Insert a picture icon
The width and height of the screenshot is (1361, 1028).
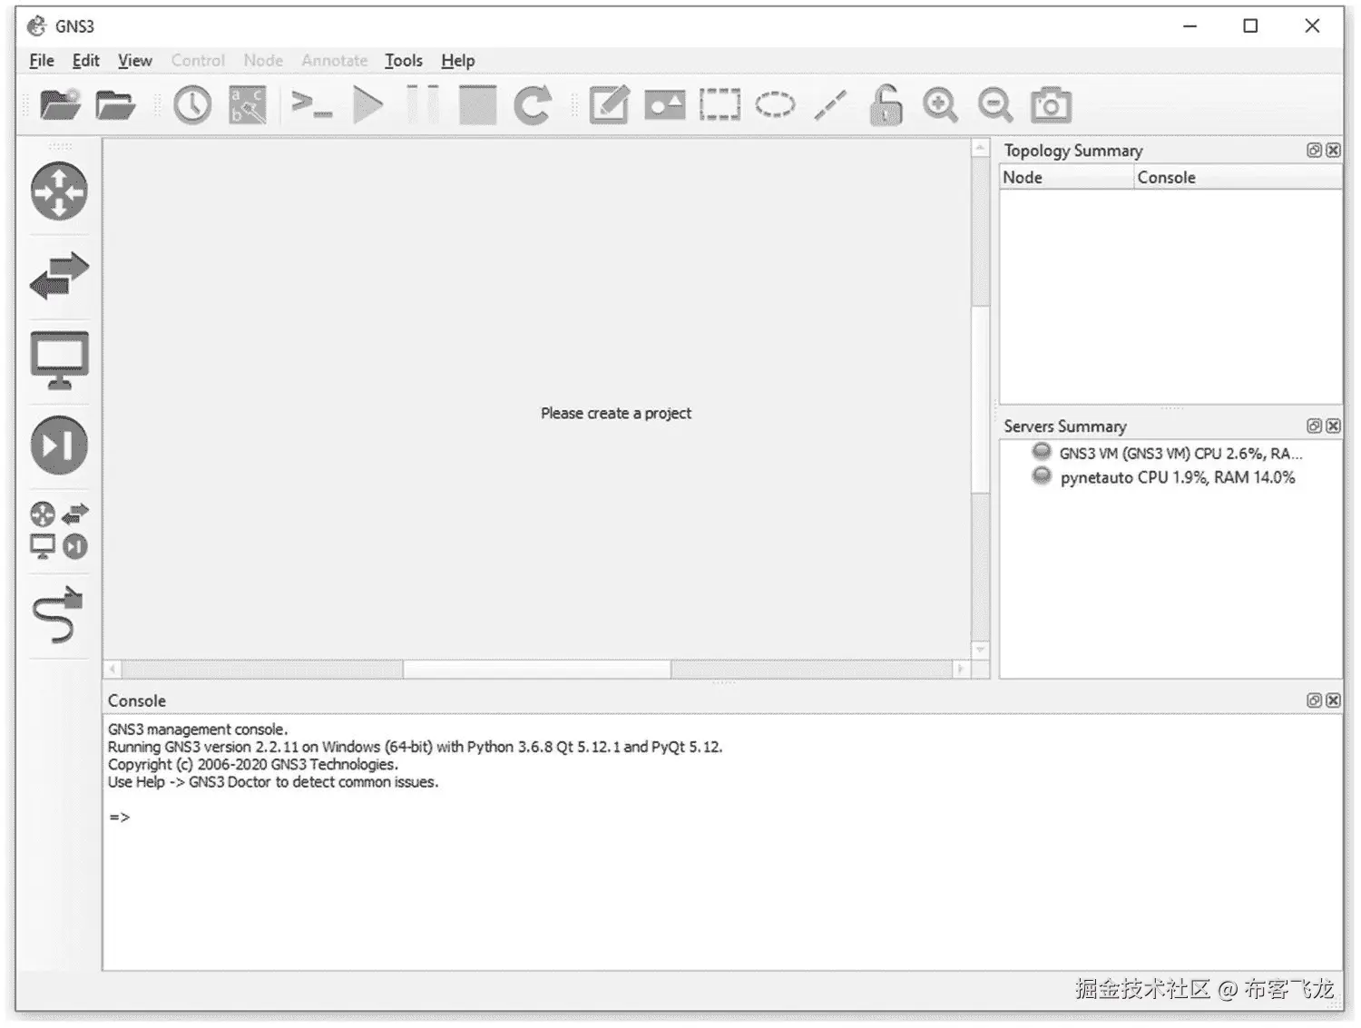[x=665, y=105]
